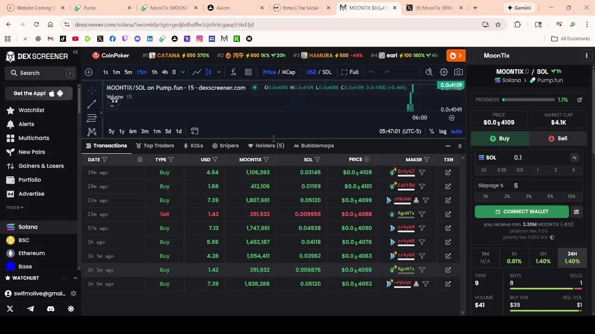Switch to the KOLs tab

point(193,146)
